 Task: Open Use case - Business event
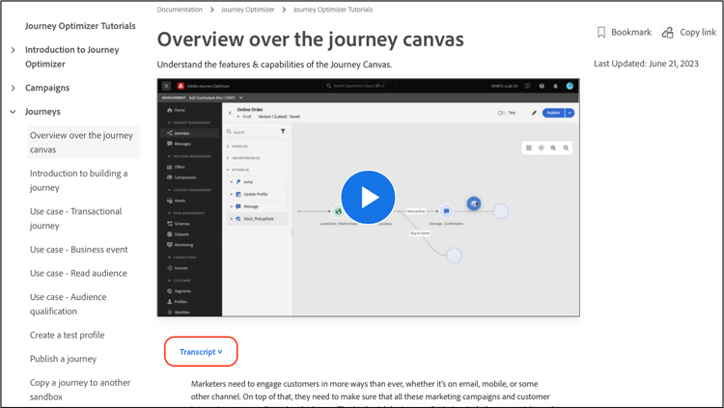pos(79,249)
